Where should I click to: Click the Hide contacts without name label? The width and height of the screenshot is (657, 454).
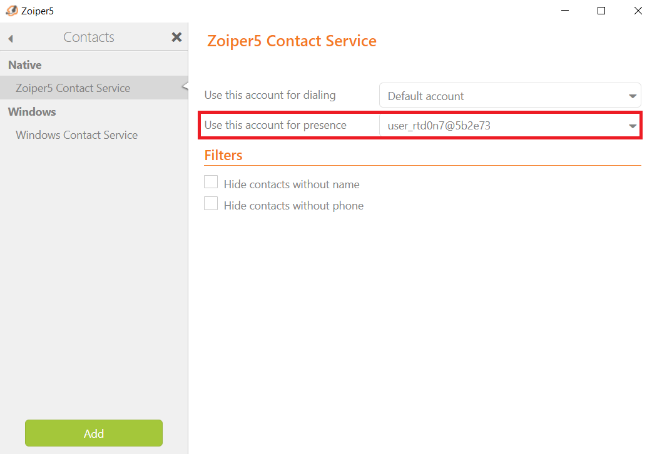pyautogui.click(x=292, y=184)
